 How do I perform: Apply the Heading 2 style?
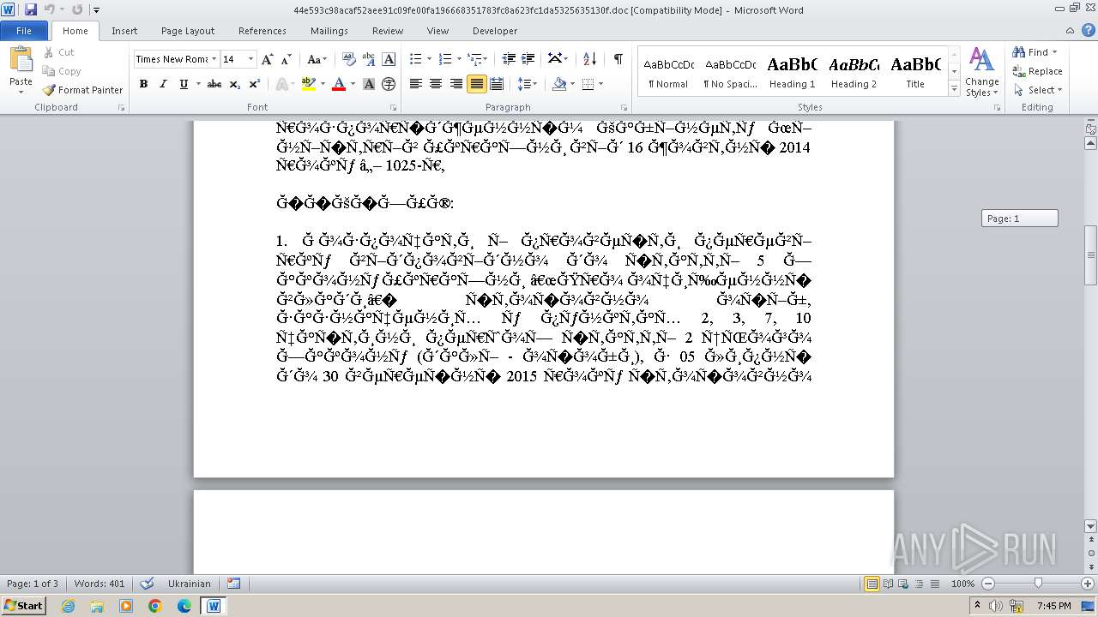pyautogui.click(x=854, y=72)
